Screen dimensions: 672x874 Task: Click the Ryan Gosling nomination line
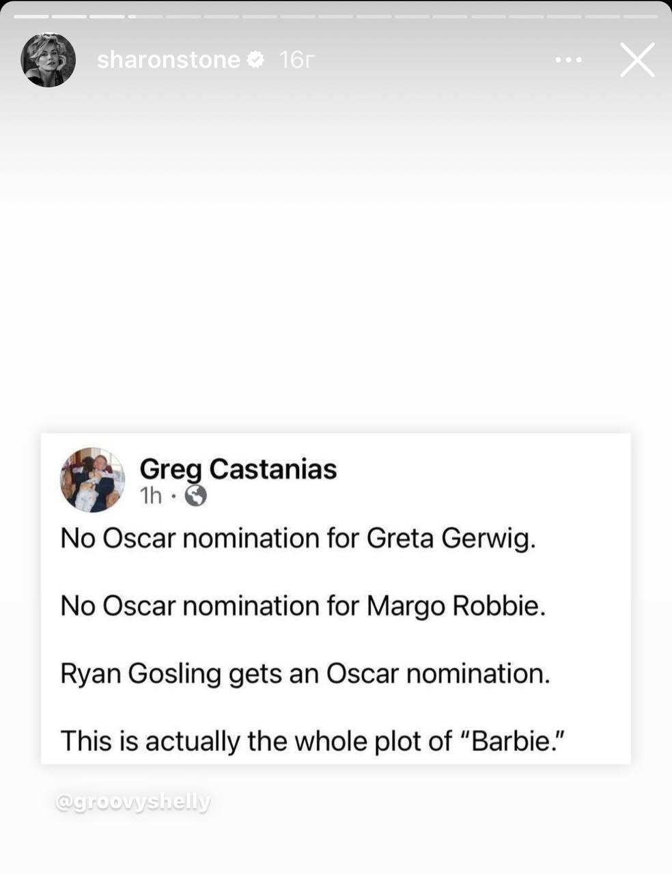pos(305,673)
